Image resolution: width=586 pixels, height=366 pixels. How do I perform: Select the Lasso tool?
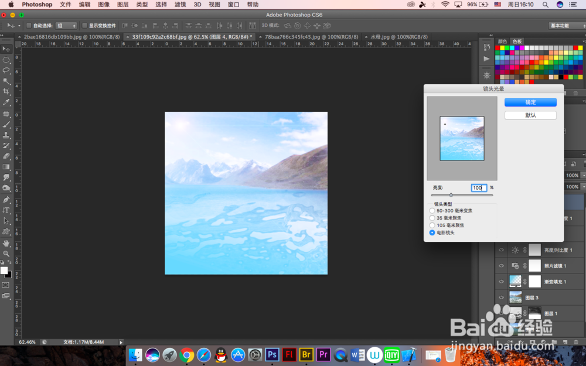6,70
